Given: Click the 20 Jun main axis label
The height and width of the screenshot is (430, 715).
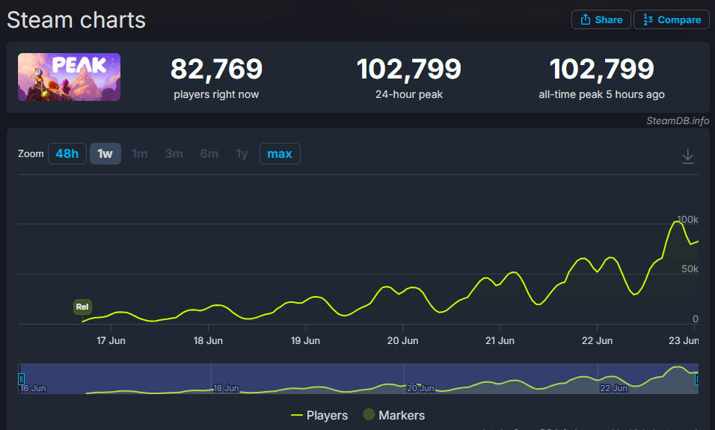Looking at the screenshot, I should coord(402,340).
